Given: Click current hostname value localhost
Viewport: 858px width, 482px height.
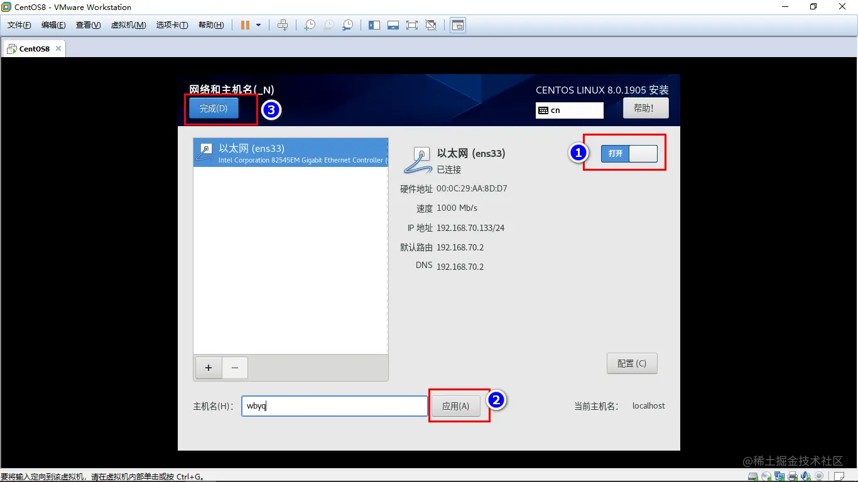Looking at the screenshot, I should 648,406.
